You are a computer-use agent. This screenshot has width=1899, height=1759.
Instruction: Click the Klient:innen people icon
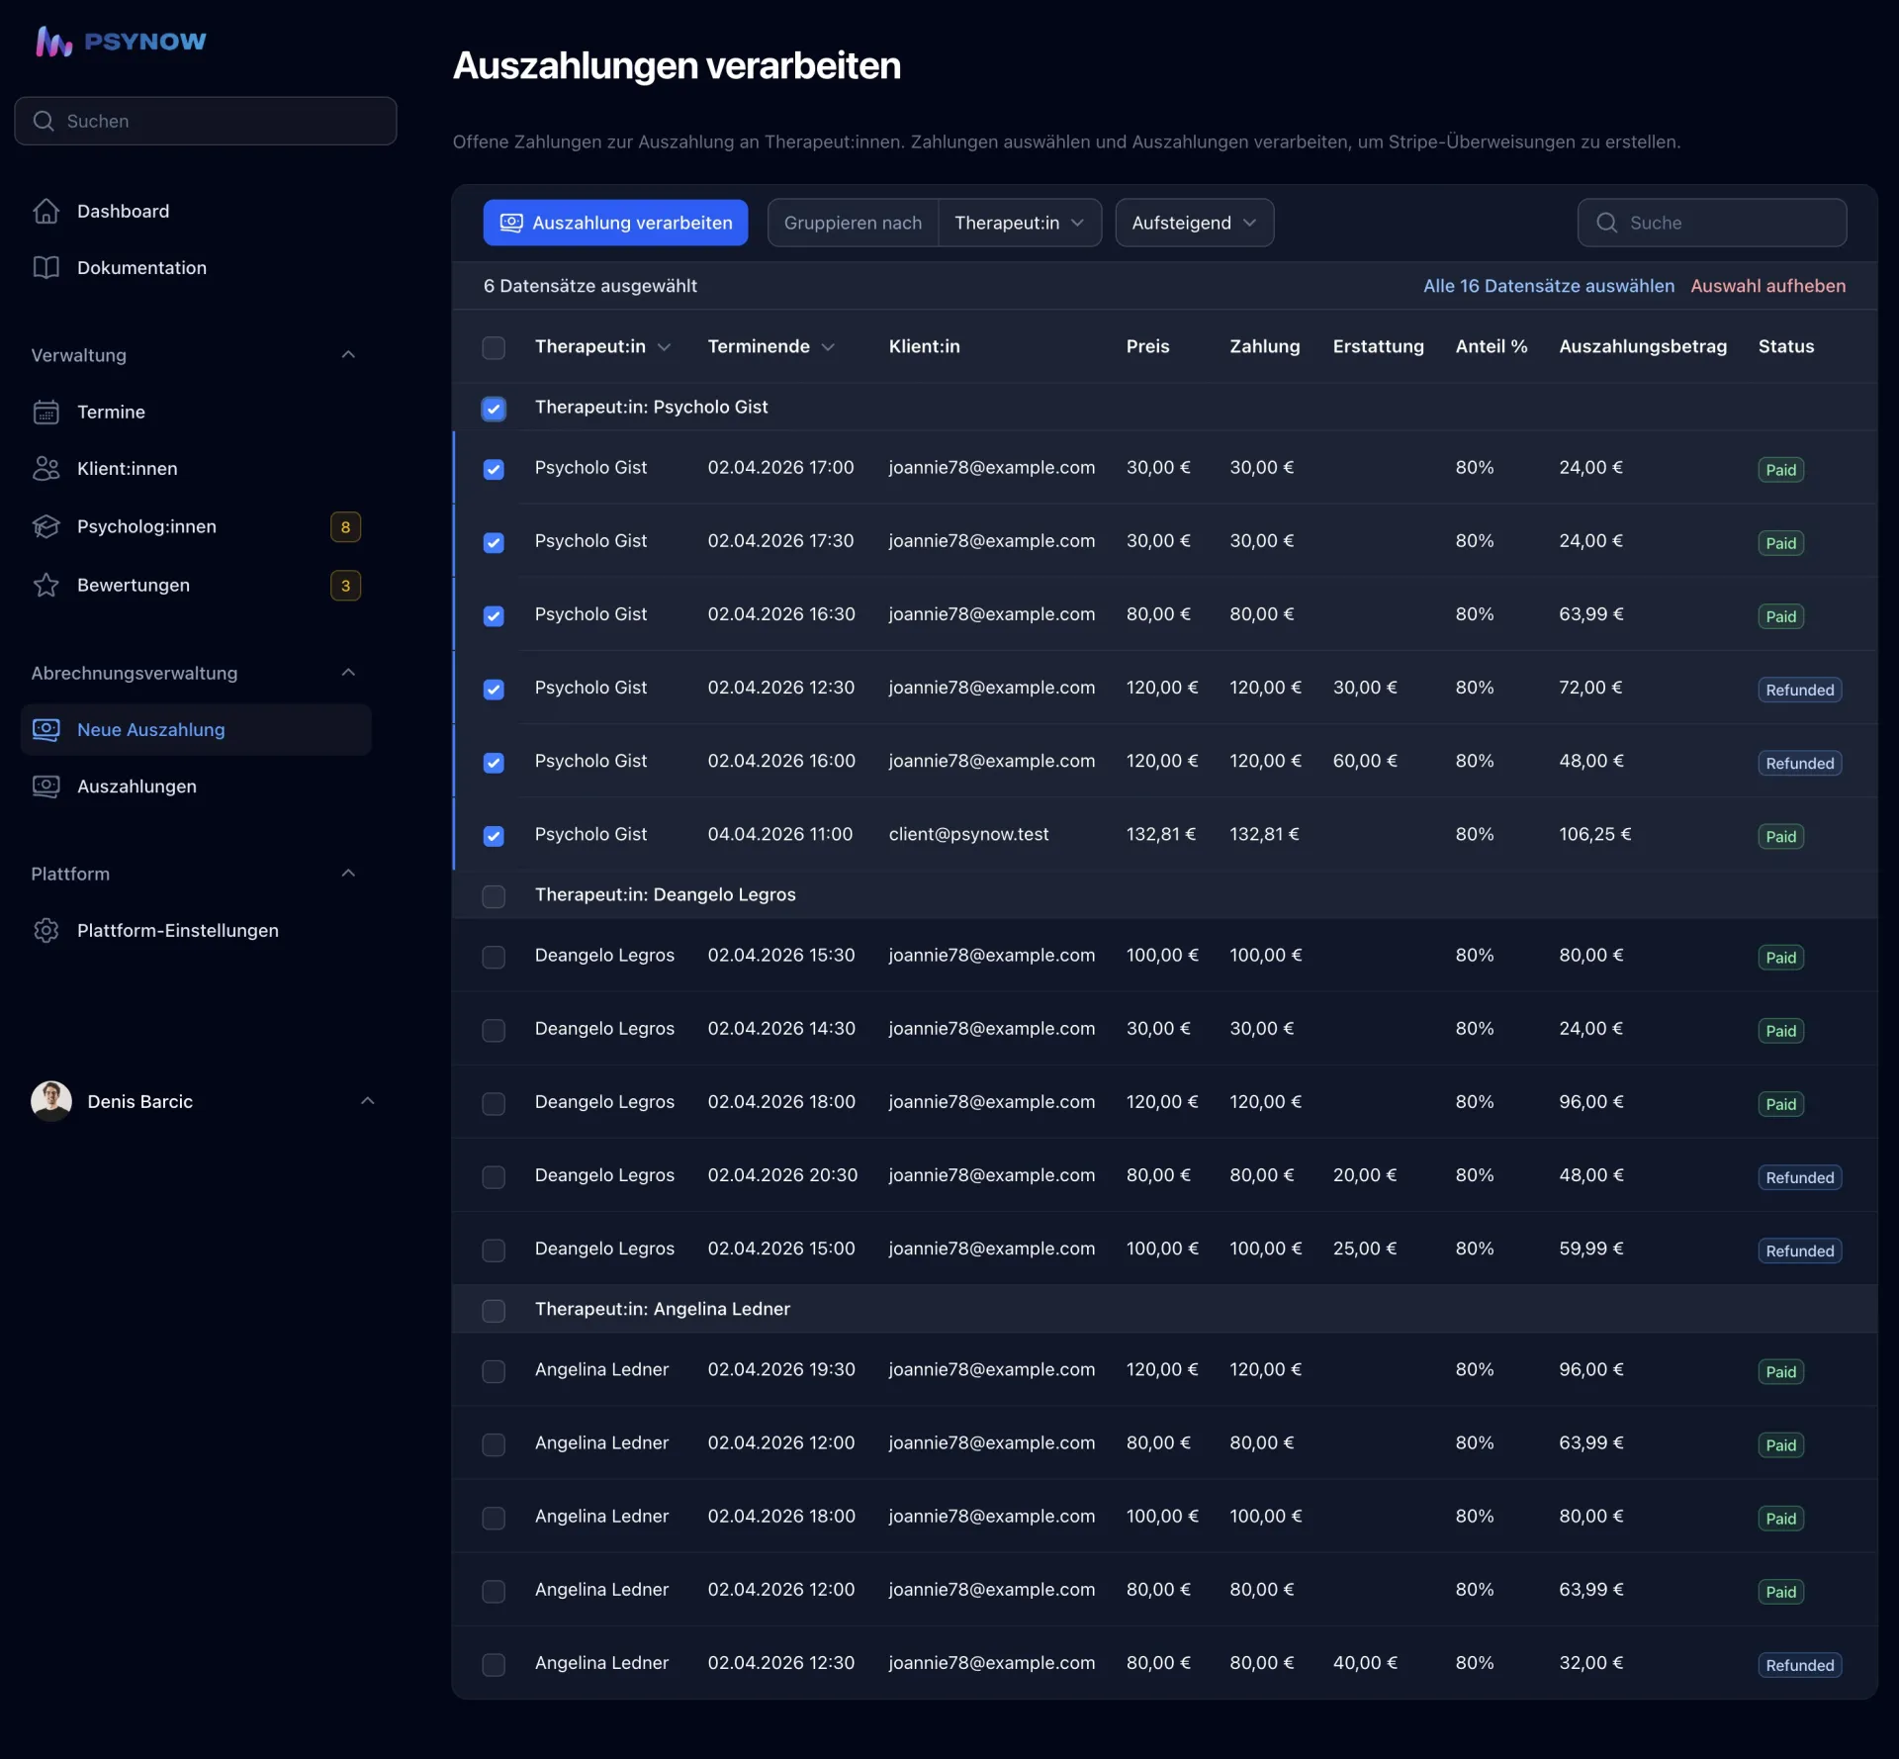[46, 468]
